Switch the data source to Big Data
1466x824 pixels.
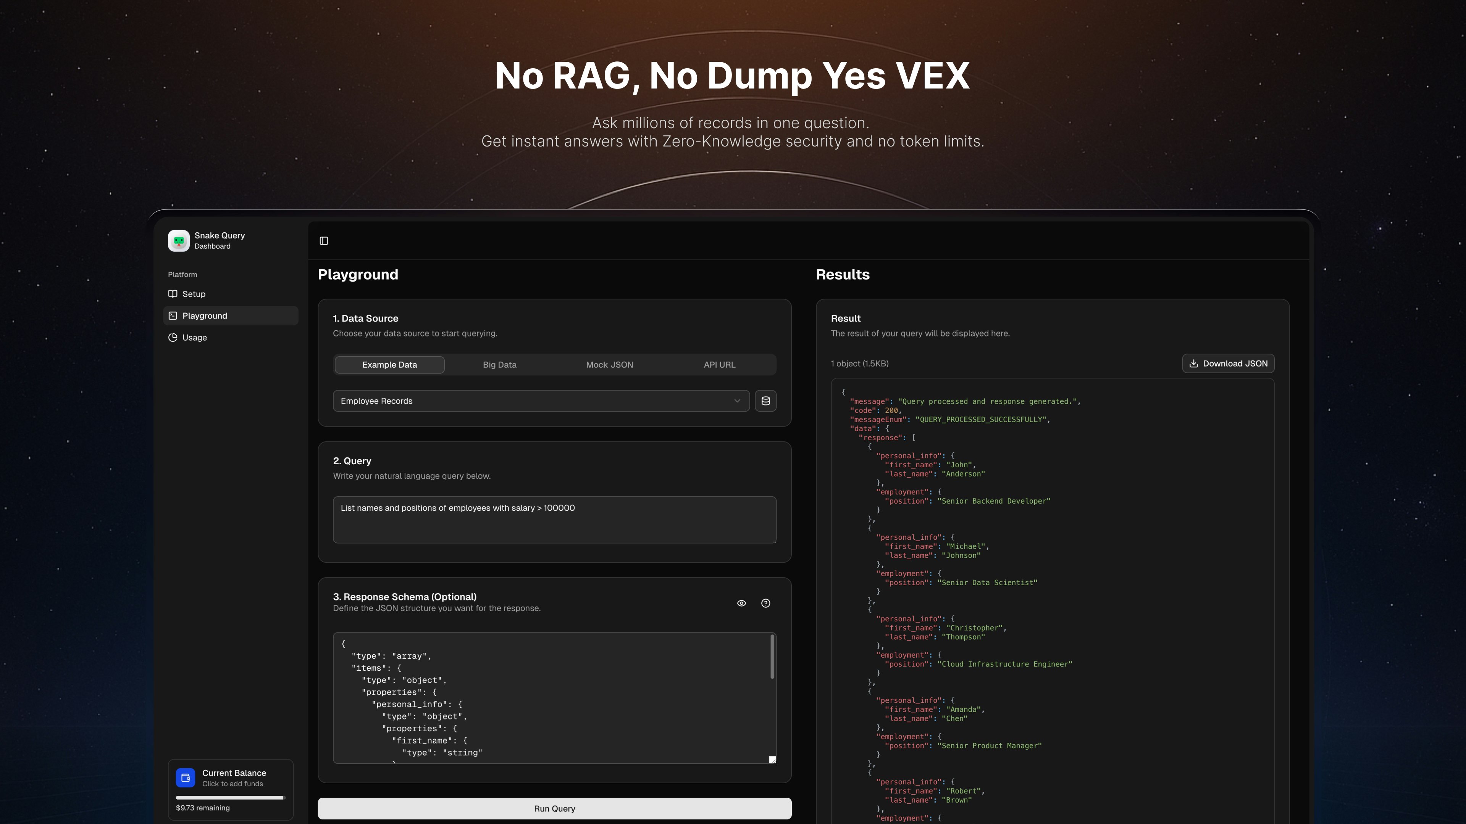[x=499, y=365]
